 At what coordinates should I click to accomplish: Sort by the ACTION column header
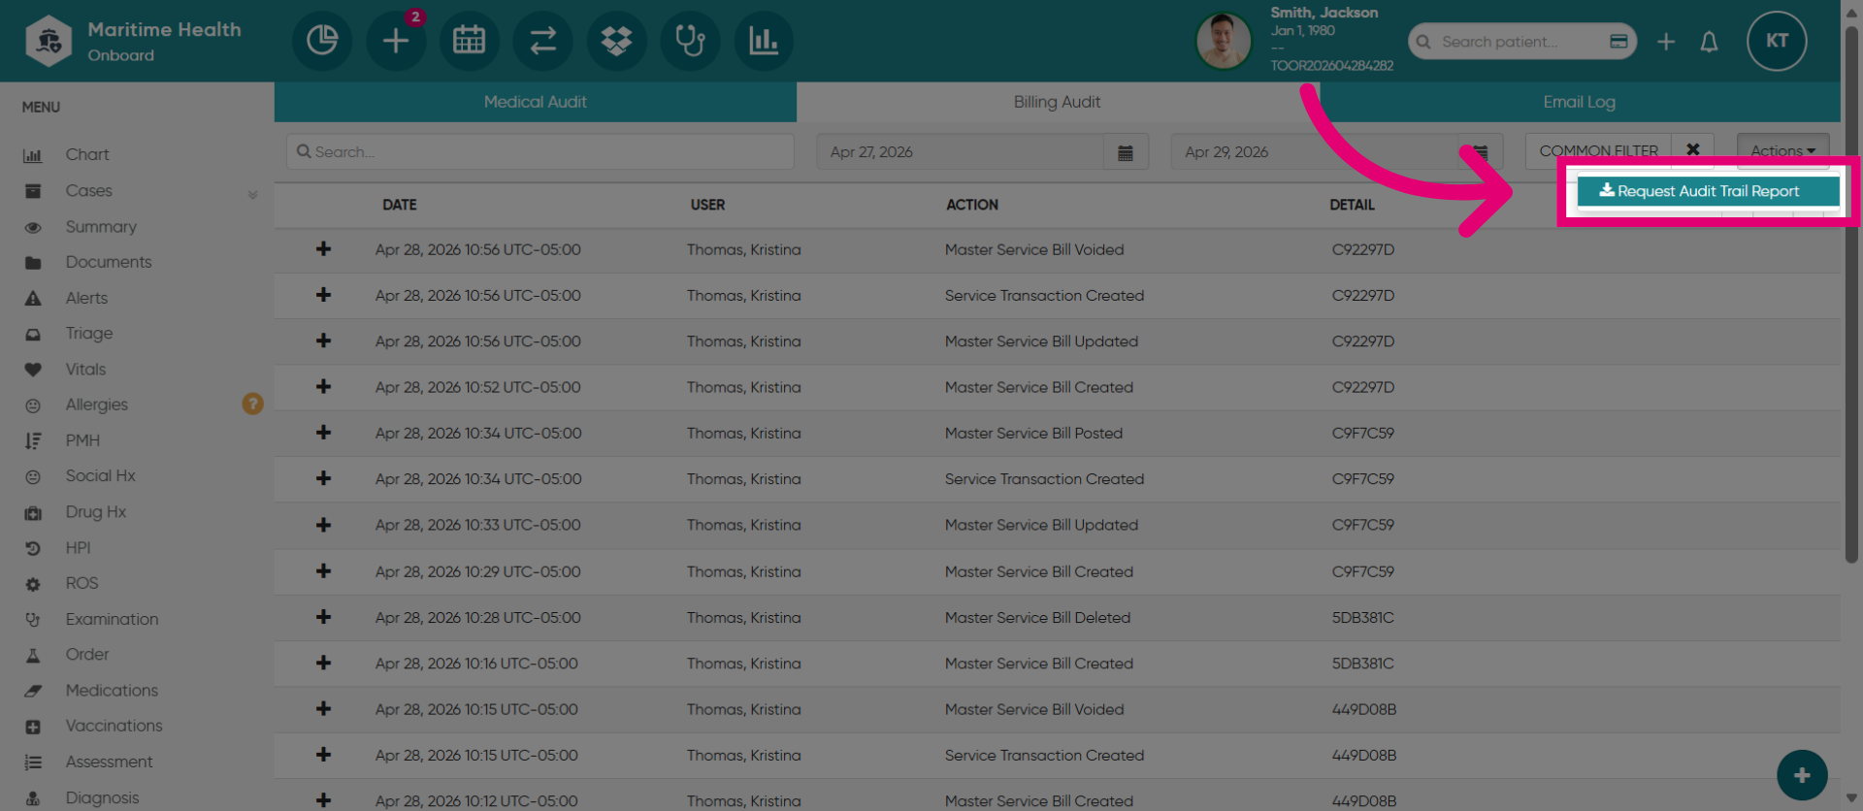coord(971,205)
